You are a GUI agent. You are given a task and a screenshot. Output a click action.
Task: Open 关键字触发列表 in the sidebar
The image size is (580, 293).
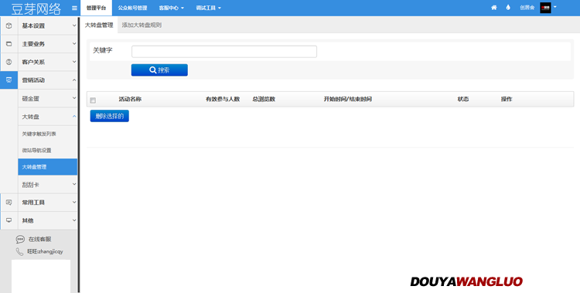pyautogui.click(x=39, y=134)
